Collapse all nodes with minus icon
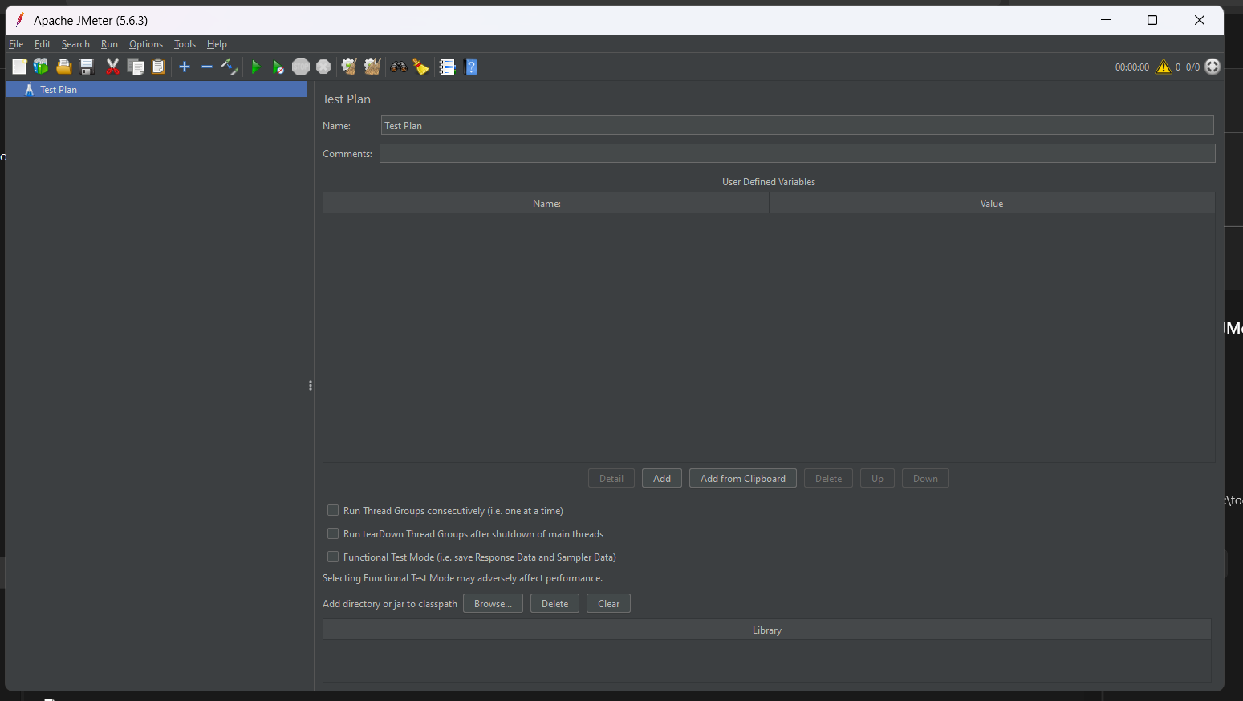This screenshot has height=701, width=1243. pyautogui.click(x=207, y=67)
